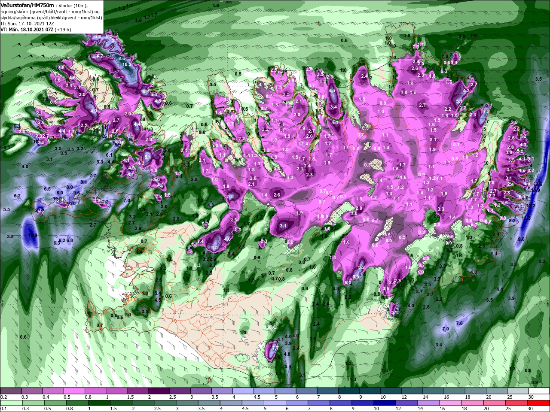Click the '7.6' precipitation value on the map
Screen dimensions: 550x412
pyautogui.click(x=459, y=323)
